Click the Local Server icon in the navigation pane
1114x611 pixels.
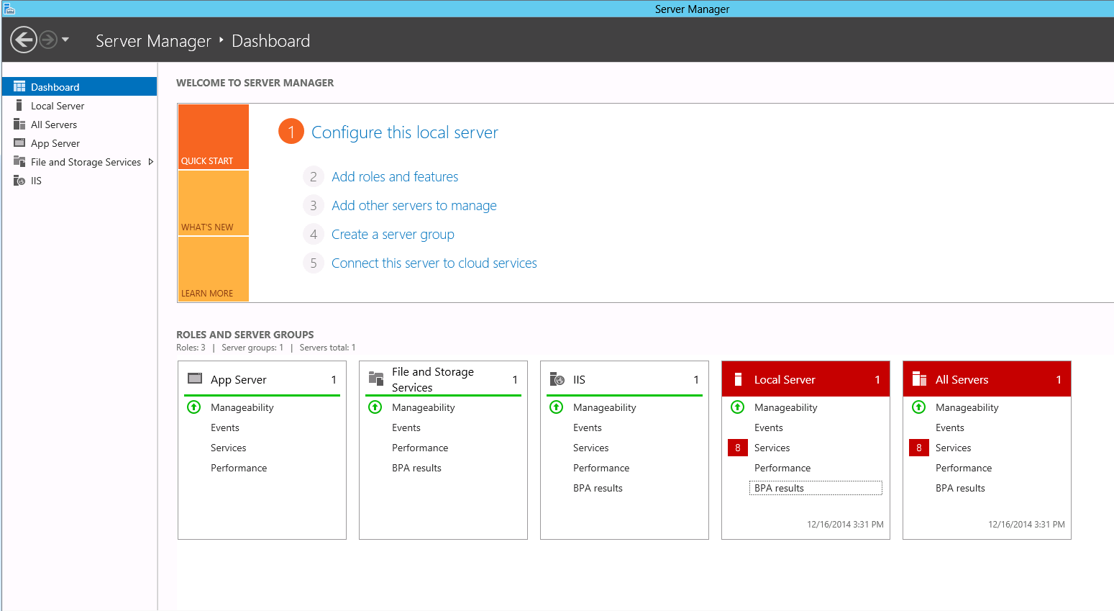click(x=19, y=105)
